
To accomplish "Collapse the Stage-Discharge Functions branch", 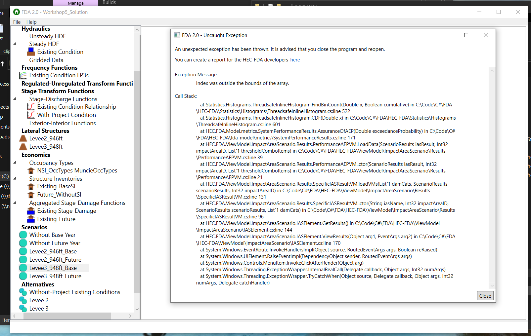I will [x=15, y=99].
